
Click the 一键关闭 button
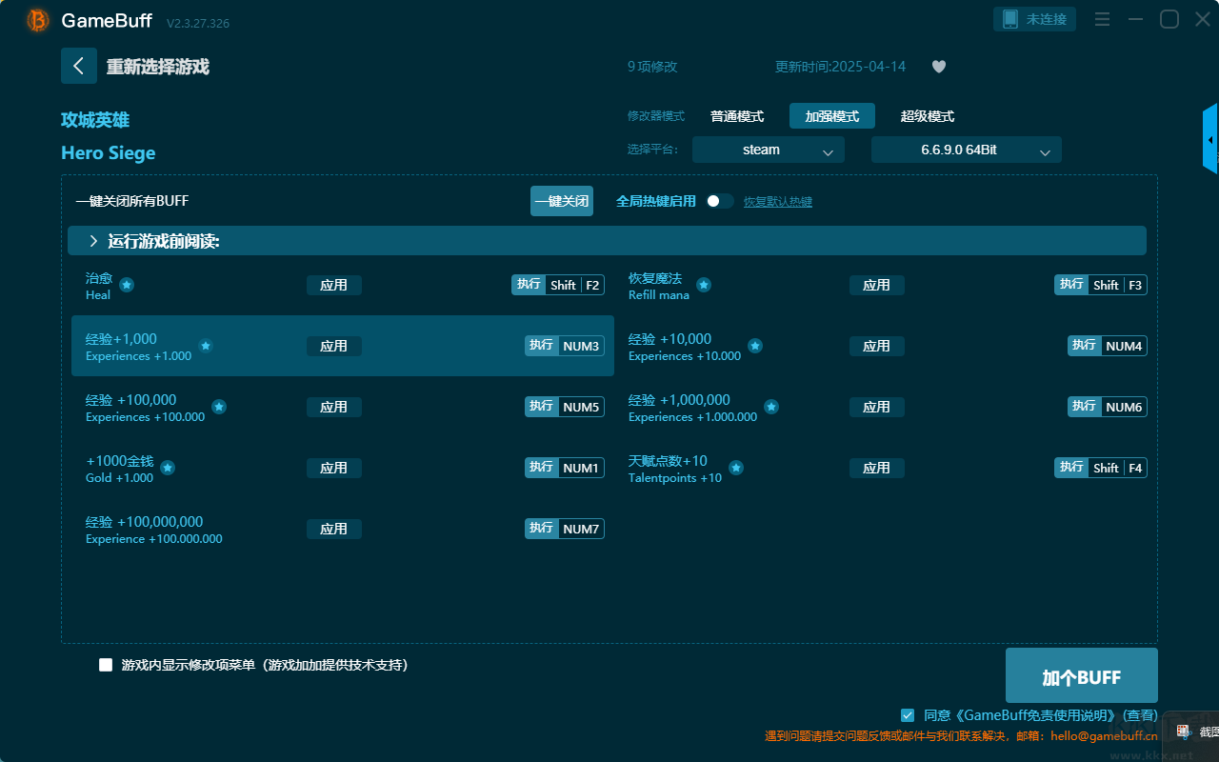coord(562,201)
